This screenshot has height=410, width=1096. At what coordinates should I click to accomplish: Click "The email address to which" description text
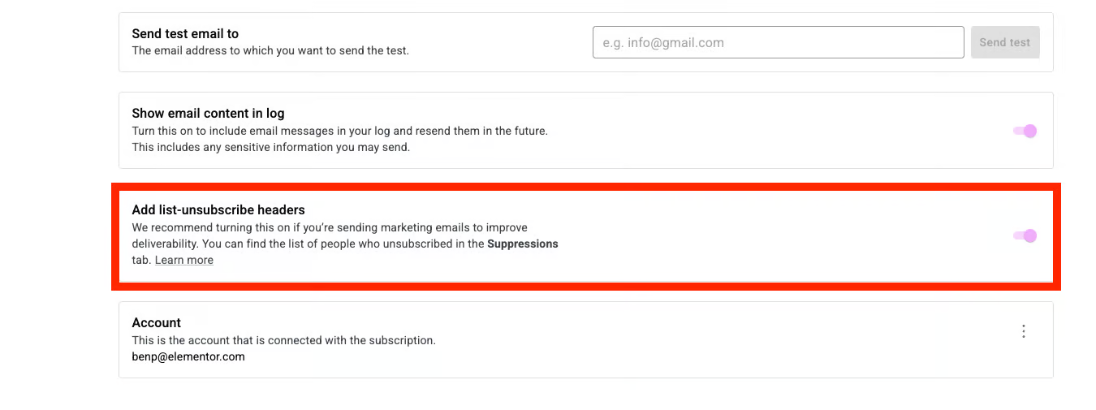point(270,50)
